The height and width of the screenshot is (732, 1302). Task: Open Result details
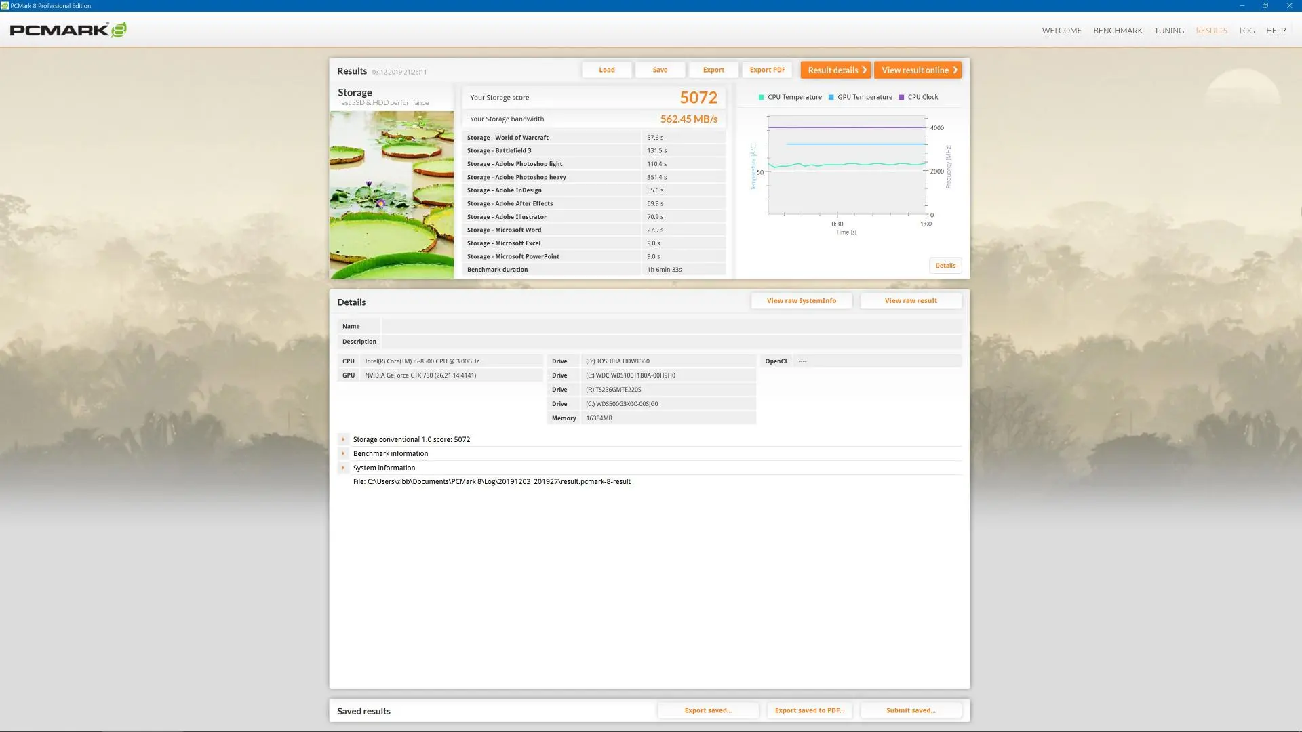835,70
